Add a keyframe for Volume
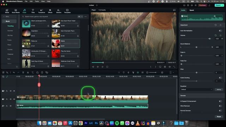The height and width of the screenshot is (127, 226). (x=220, y=35)
